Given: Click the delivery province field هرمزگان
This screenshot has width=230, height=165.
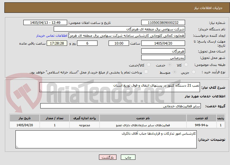Looking at the screenshot, I should (x=163, y=51).
